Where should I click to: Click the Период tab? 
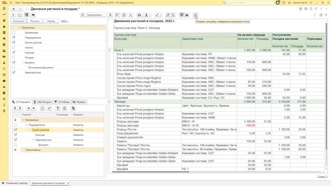[x=51, y=21]
